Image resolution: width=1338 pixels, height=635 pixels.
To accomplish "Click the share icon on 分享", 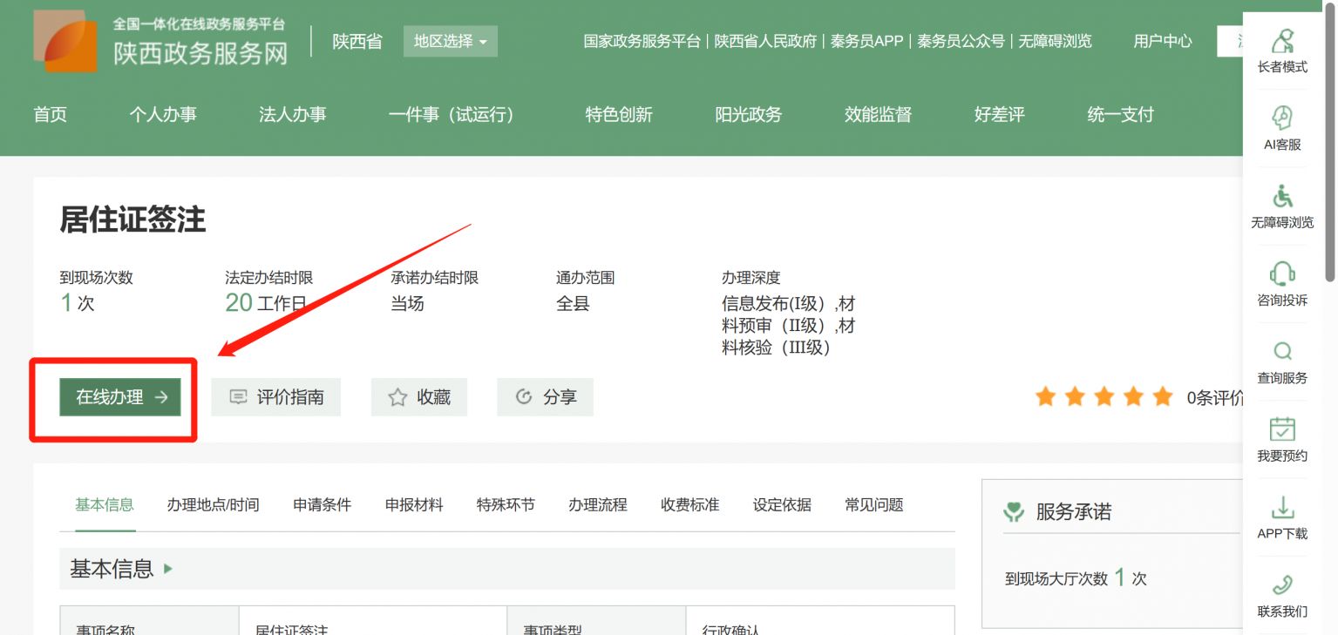I will tap(524, 397).
